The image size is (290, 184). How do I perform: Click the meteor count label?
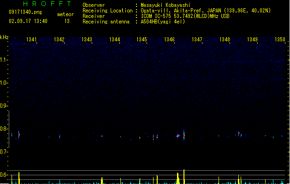point(65,14)
